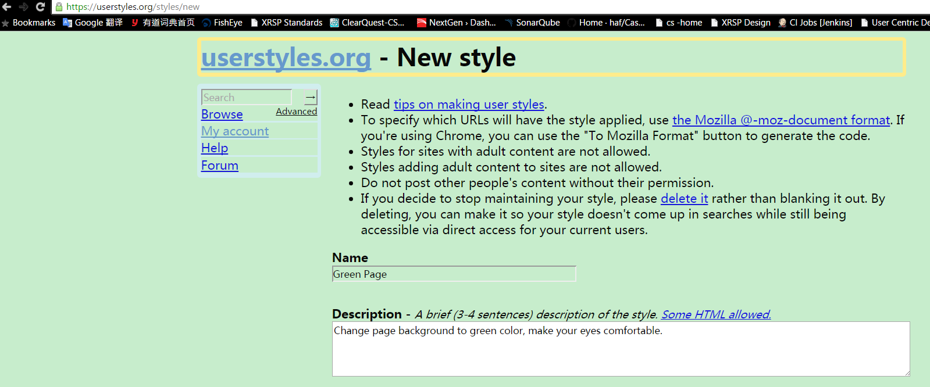Open the ClearQuest-CS bookmark
This screenshot has height=387, width=930.
click(x=367, y=23)
